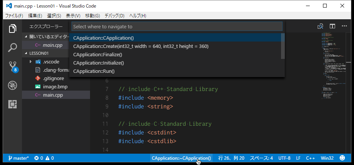Click on line 8 '#include <memory>'
This screenshot has width=354, height=165.
click(x=146, y=98)
